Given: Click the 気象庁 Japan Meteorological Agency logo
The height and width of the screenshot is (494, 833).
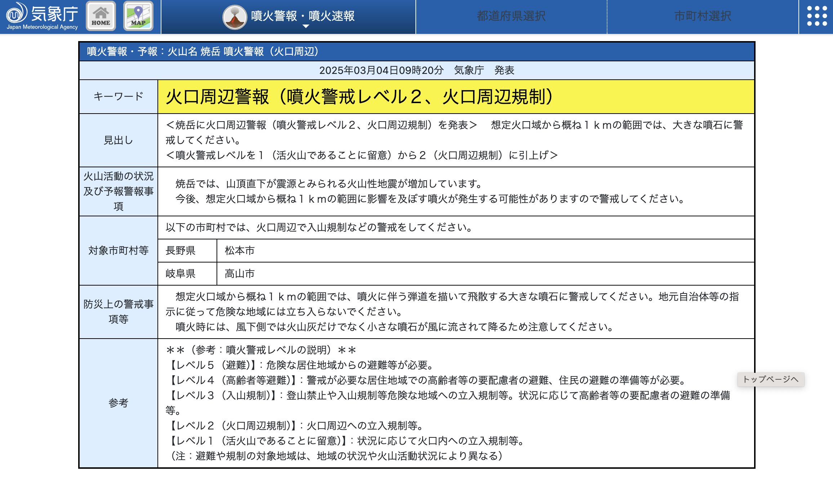Looking at the screenshot, I should coord(42,16).
